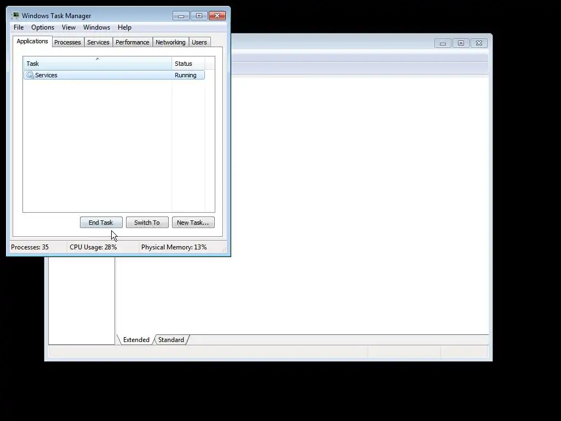This screenshot has width=561, height=421.
Task: Click the New Task... button
Action: pos(193,223)
